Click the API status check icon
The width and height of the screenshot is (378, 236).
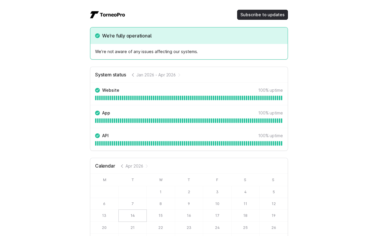tap(97, 136)
